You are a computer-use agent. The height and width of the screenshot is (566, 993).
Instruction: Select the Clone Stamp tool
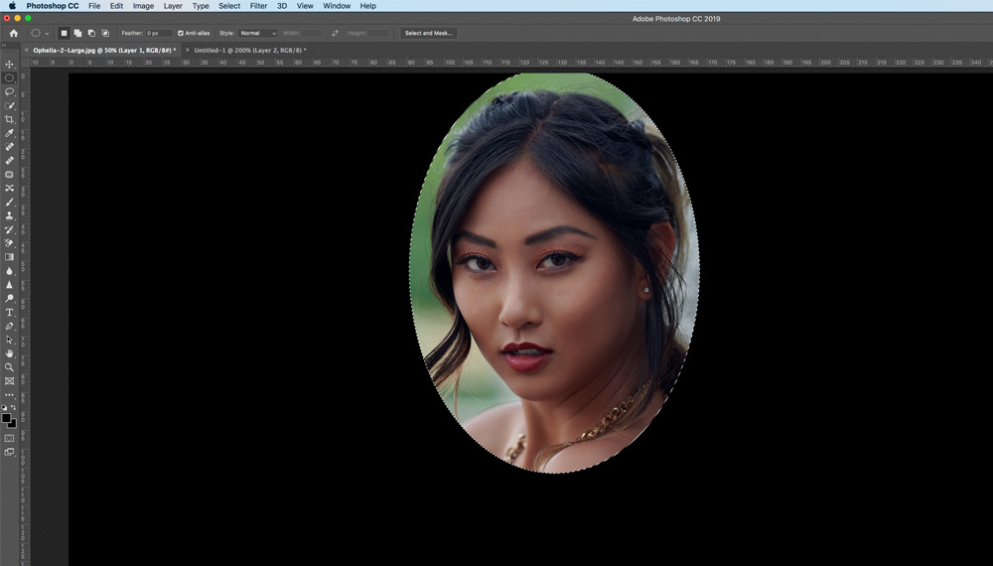(x=10, y=215)
